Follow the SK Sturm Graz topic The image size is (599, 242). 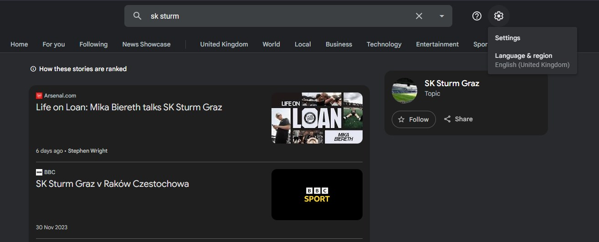click(414, 119)
